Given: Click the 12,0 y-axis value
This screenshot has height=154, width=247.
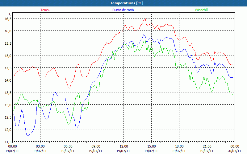Looking at the screenshot, I should pos(8,129).
